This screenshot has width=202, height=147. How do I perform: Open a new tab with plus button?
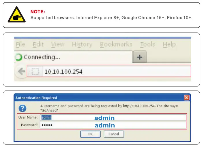click(140, 57)
